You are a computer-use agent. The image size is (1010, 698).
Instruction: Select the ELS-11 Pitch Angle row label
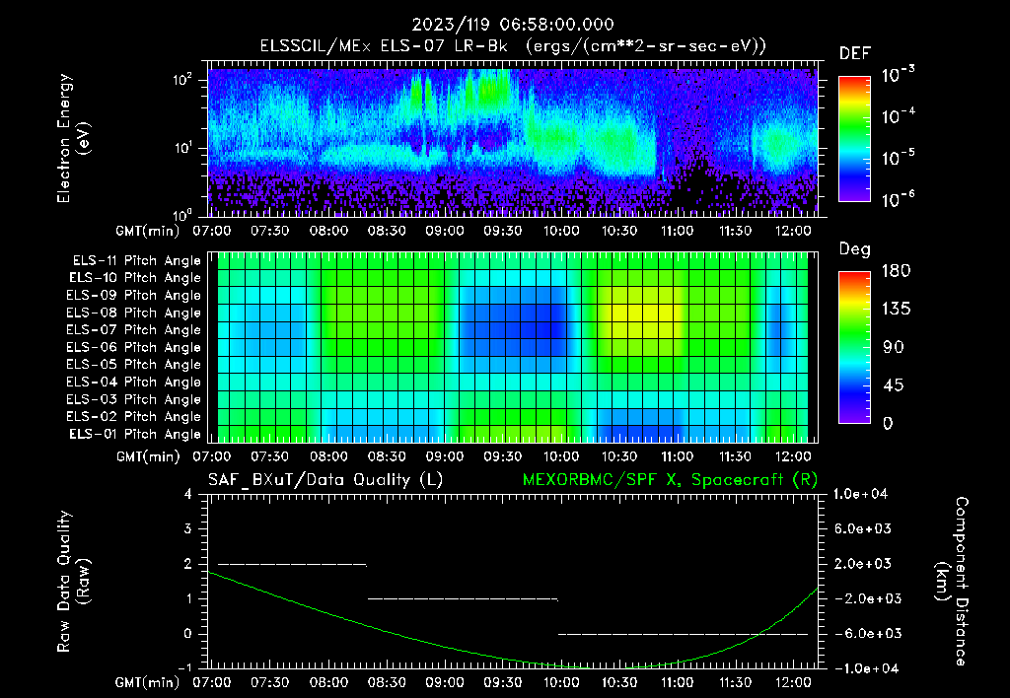point(136,261)
